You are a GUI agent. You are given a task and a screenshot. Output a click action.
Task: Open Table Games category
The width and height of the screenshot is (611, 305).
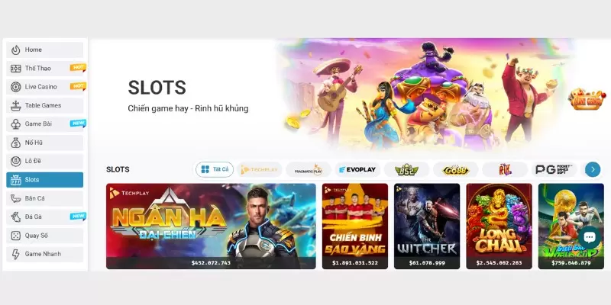click(45, 105)
